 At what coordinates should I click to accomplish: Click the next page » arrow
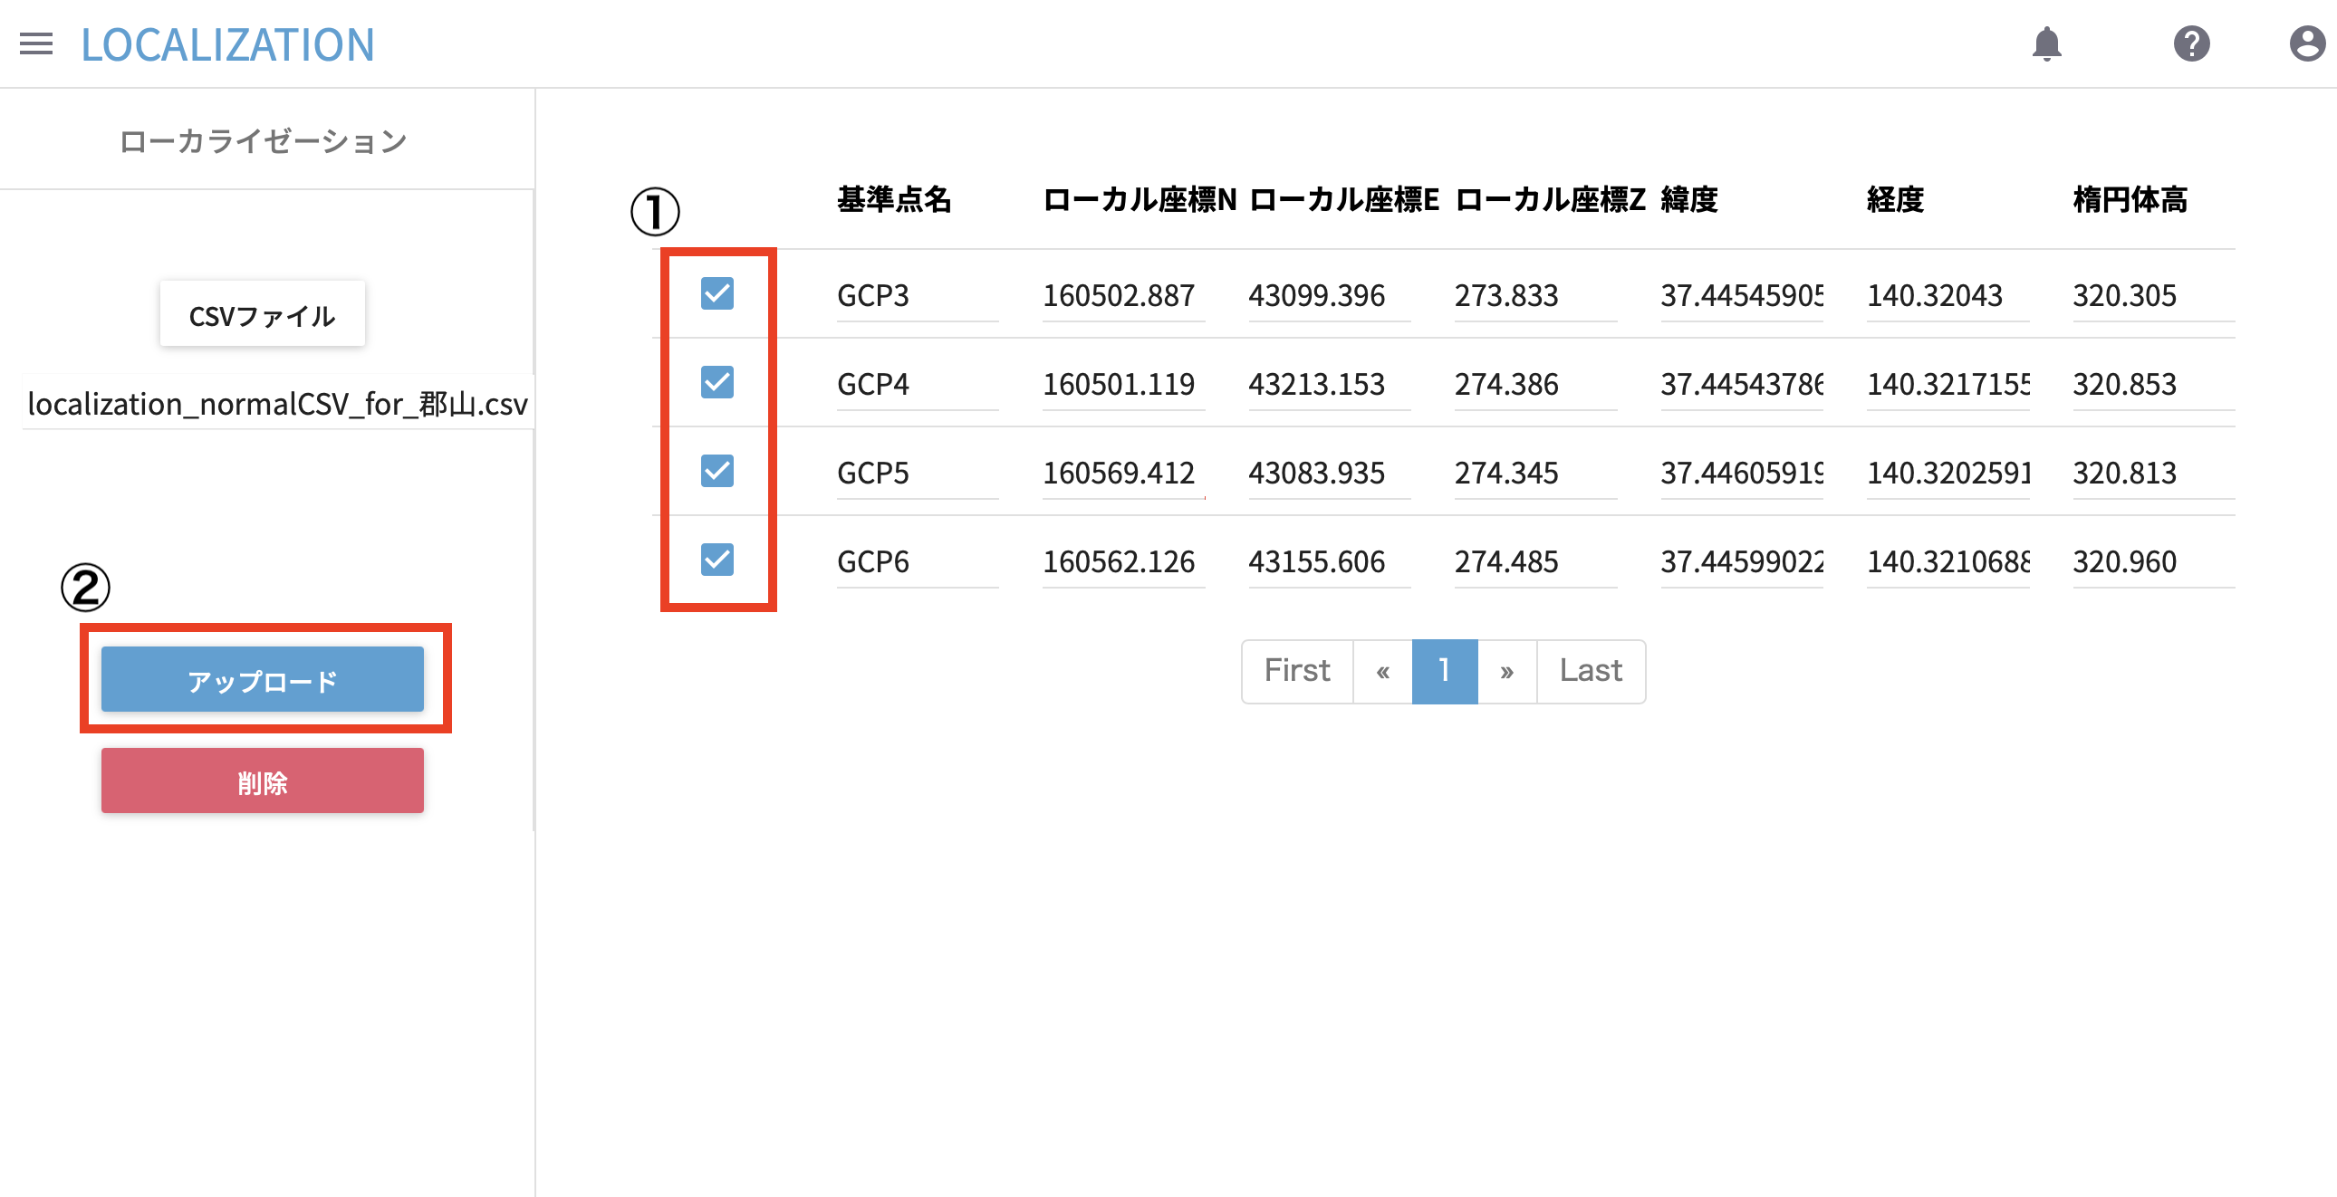[1507, 671]
